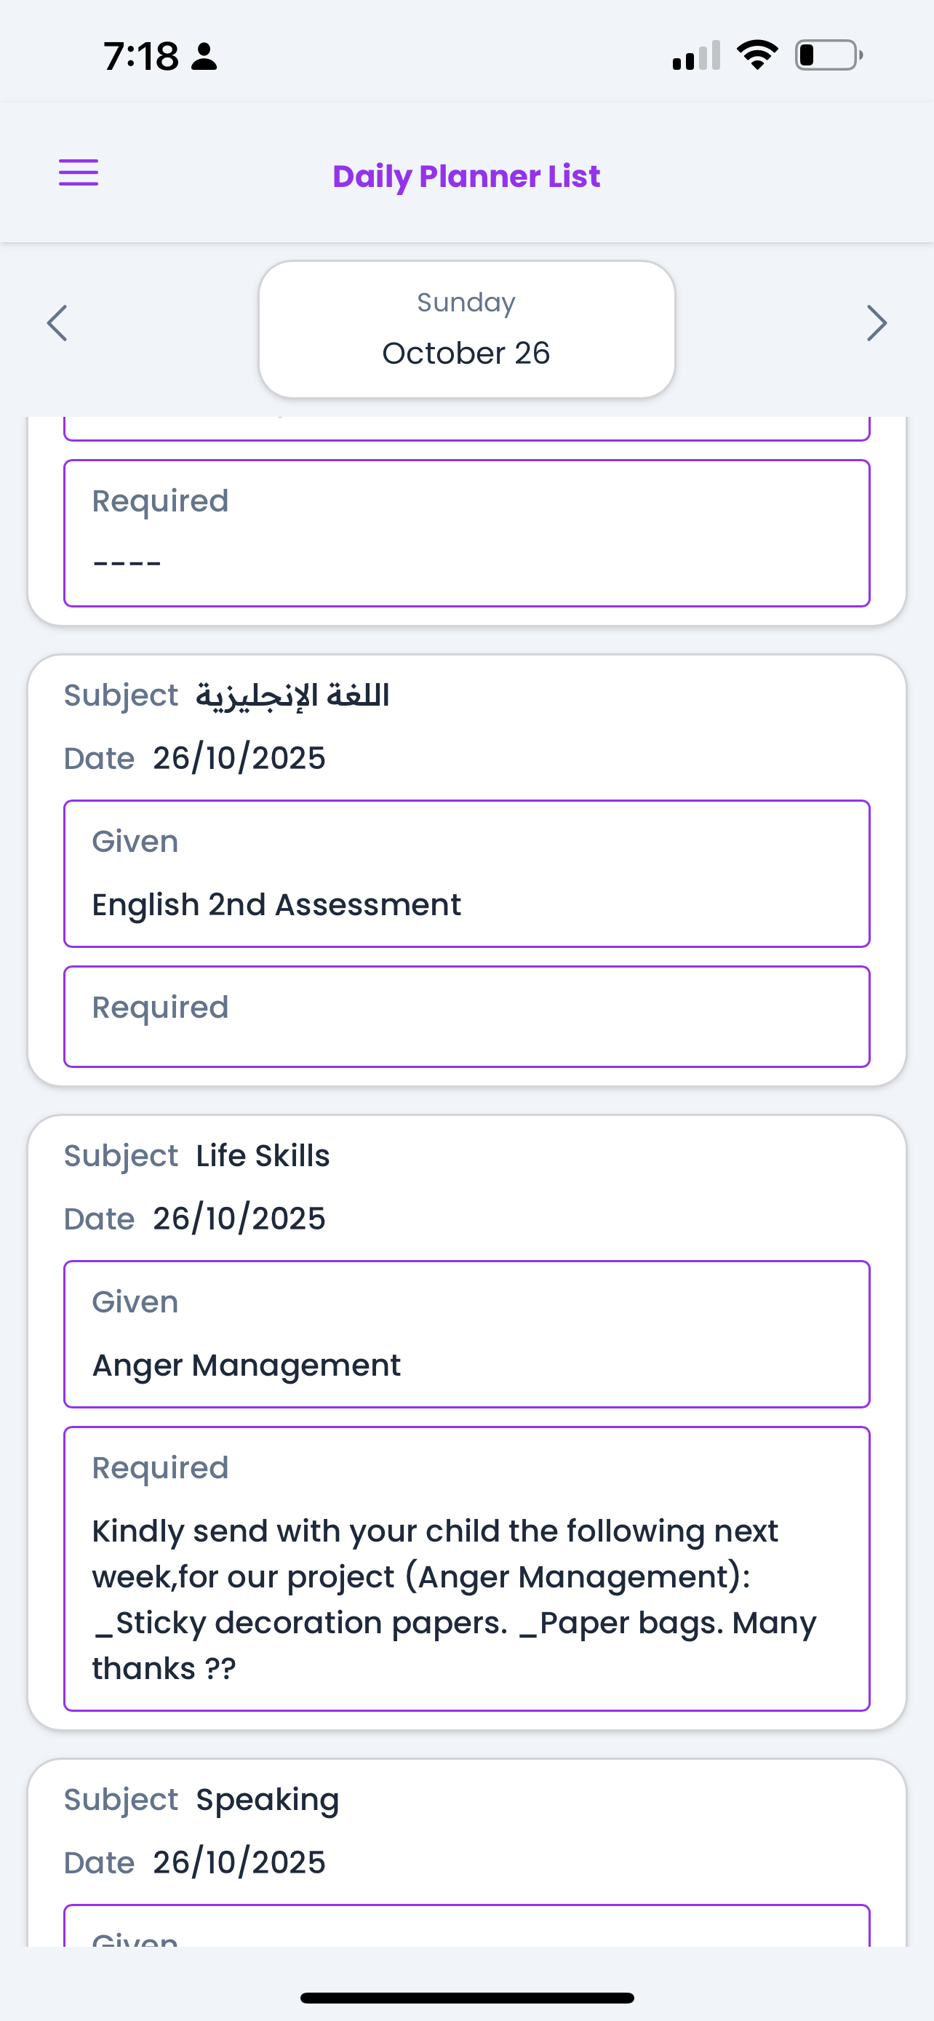Tap the home indicator bar
934x2021 pixels.
[466, 1998]
